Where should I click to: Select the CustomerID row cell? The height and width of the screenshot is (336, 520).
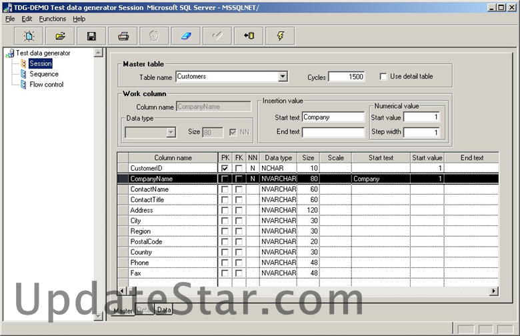click(173, 168)
